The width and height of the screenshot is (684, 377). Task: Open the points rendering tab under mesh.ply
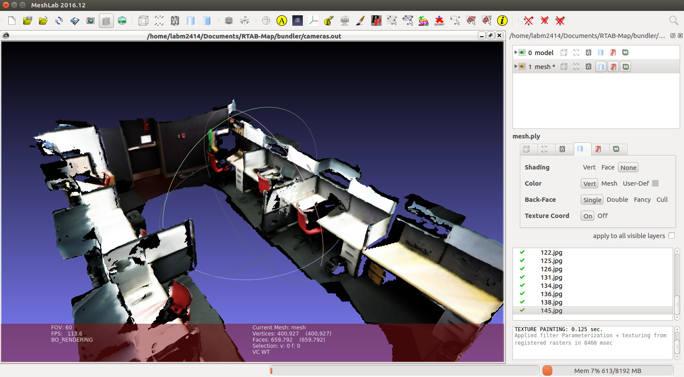(544, 149)
